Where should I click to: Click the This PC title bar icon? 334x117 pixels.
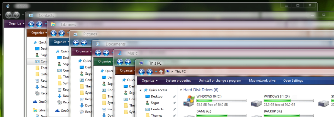pos(141,63)
